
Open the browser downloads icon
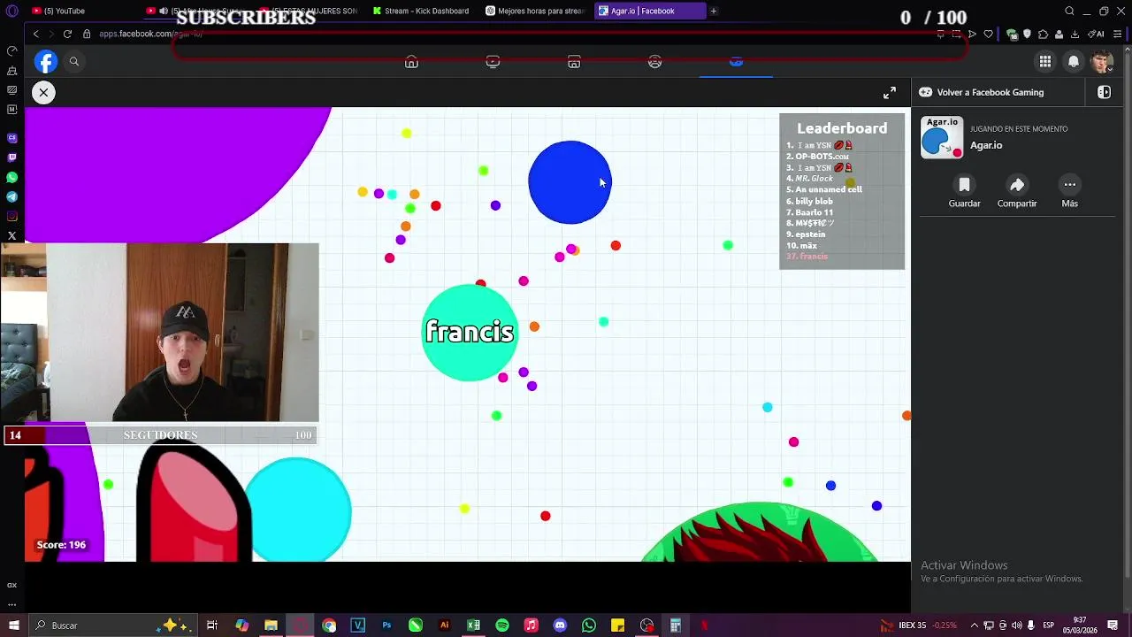[1075, 34]
